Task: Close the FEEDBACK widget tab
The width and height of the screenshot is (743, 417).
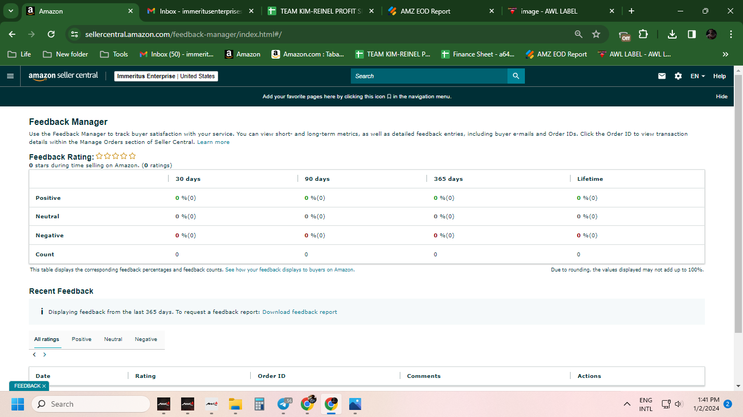Action: [x=44, y=386]
